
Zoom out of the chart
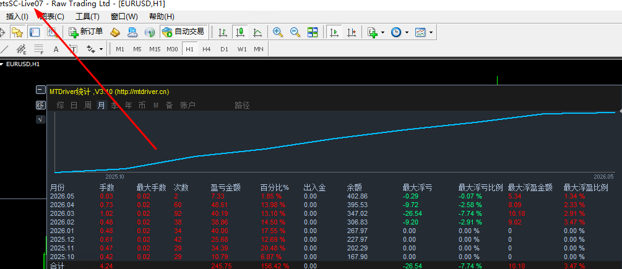[295, 32]
